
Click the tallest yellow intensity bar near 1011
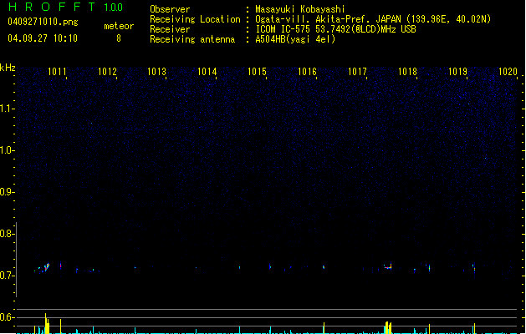pos(46,323)
